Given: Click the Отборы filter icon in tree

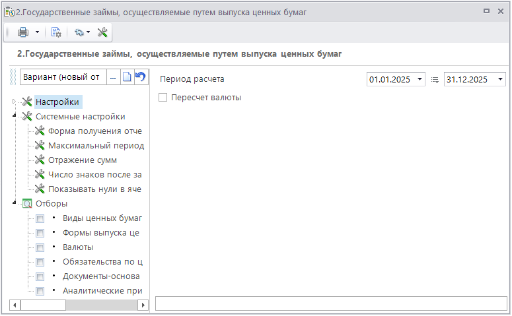Looking at the screenshot, I should pyautogui.click(x=27, y=203).
